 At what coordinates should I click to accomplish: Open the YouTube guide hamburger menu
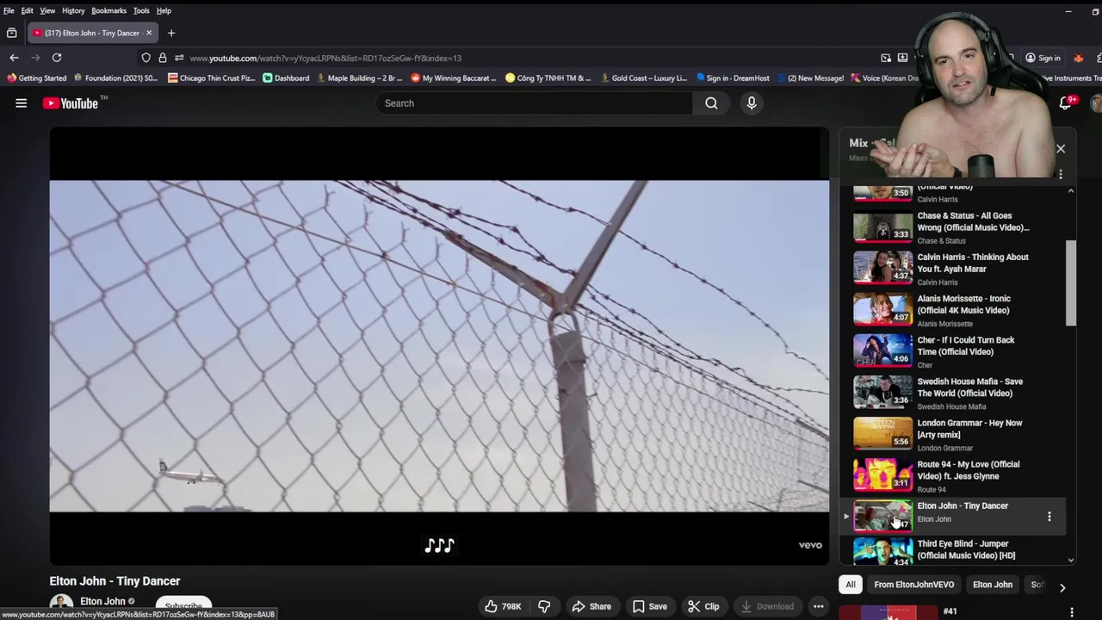coord(21,103)
